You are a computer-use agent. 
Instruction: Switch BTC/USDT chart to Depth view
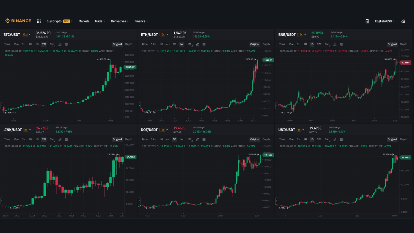(129, 44)
